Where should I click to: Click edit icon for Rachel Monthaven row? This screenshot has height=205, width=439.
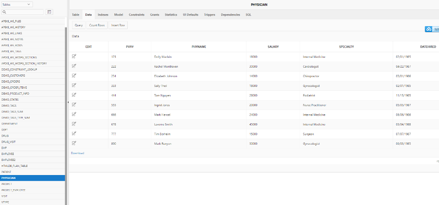(x=74, y=66)
